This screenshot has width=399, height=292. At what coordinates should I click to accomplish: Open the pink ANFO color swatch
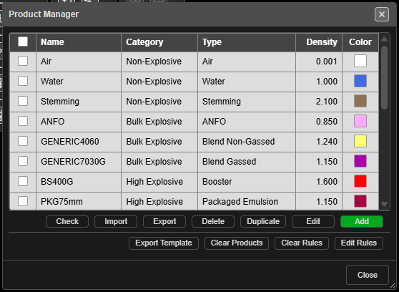(360, 121)
